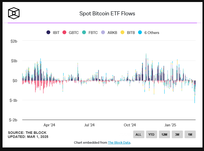This screenshot has width=204, height=151.
Task: Hide the IBIT series label
Action: (56, 32)
